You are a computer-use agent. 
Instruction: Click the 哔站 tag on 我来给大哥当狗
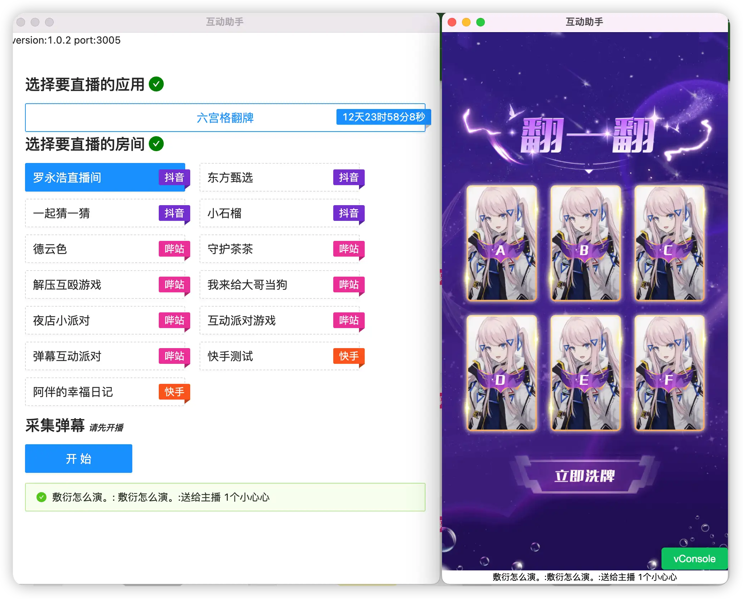(349, 284)
